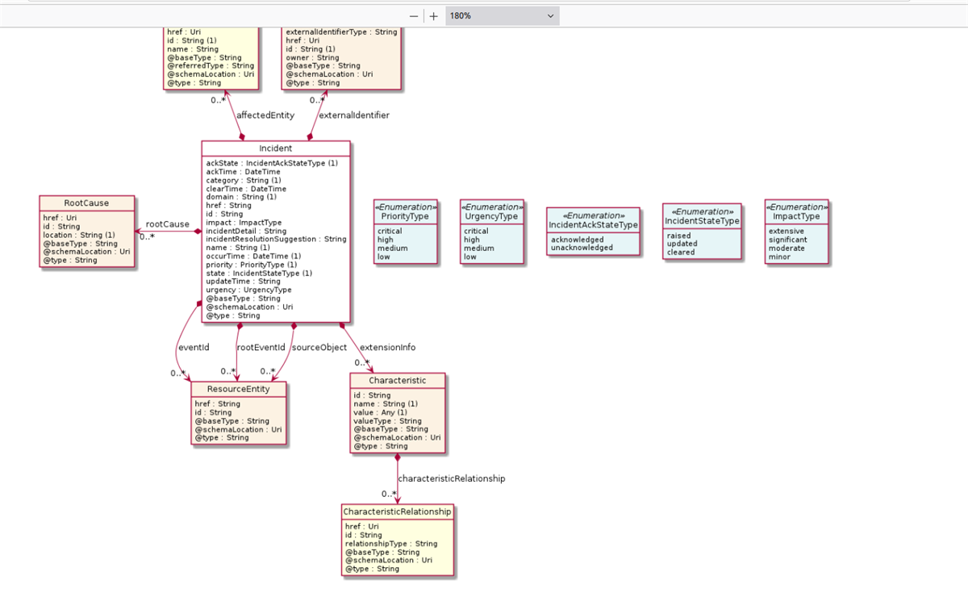Select the 'impact : ImpactType' attribute
The image size is (968, 597).
244,223
